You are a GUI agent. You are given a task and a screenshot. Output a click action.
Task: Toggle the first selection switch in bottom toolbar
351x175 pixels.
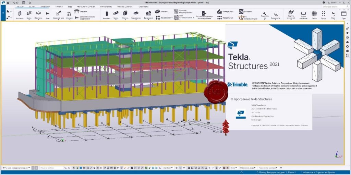[x=74, y=168]
